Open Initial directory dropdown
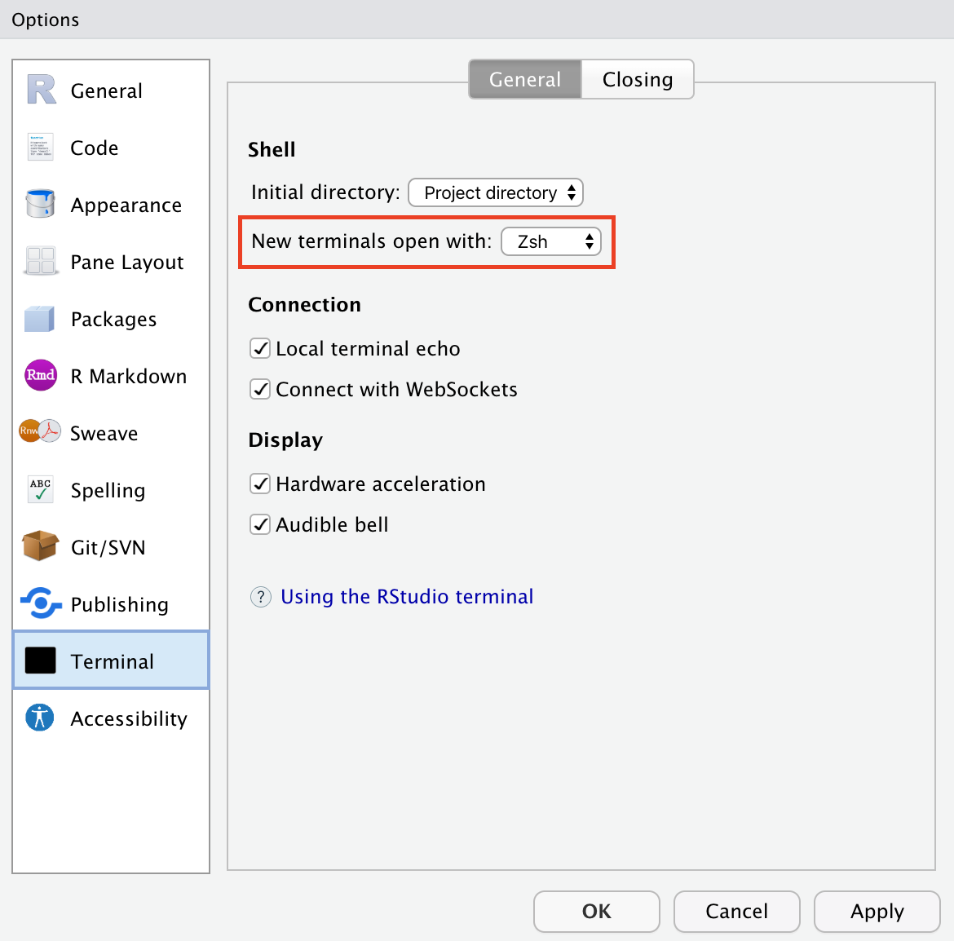Viewport: 954px width, 941px height. 495,192
